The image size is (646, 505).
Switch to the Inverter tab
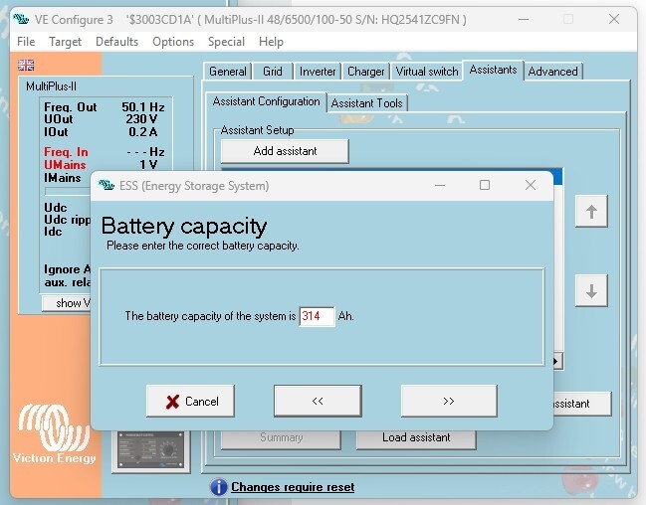point(318,72)
